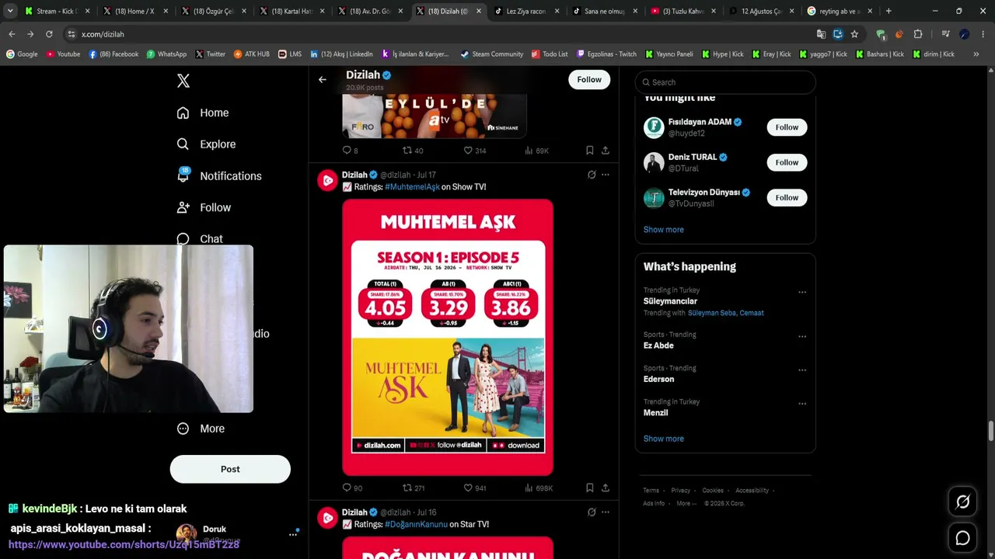Open the Grok floating button
The height and width of the screenshot is (559, 995).
[962, 502]
